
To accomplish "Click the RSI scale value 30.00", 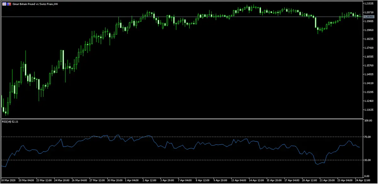I will tap(367, 160).
